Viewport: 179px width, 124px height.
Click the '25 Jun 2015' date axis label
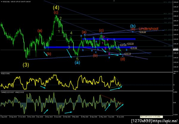(120, 117)
